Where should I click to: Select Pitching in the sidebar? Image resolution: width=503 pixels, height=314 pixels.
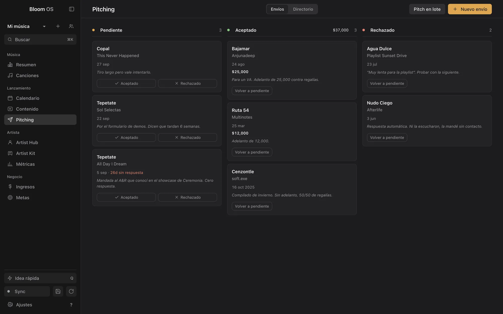tap(40, 120)
